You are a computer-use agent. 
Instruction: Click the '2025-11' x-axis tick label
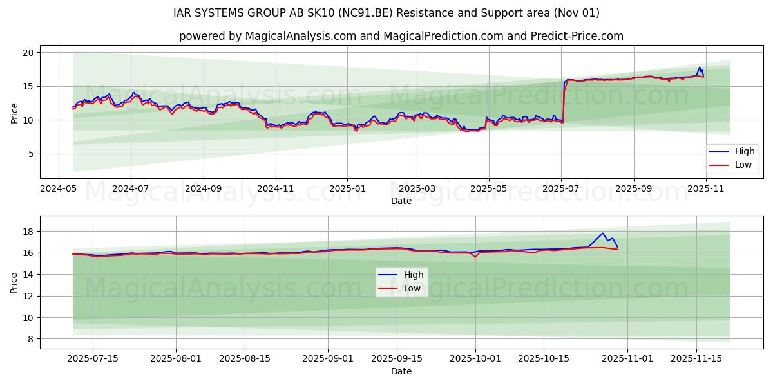click(x=706, y=189)
